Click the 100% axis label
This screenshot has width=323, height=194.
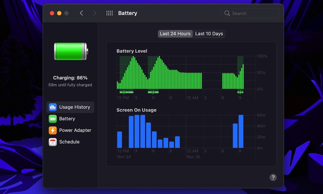(x=262, y=56)
